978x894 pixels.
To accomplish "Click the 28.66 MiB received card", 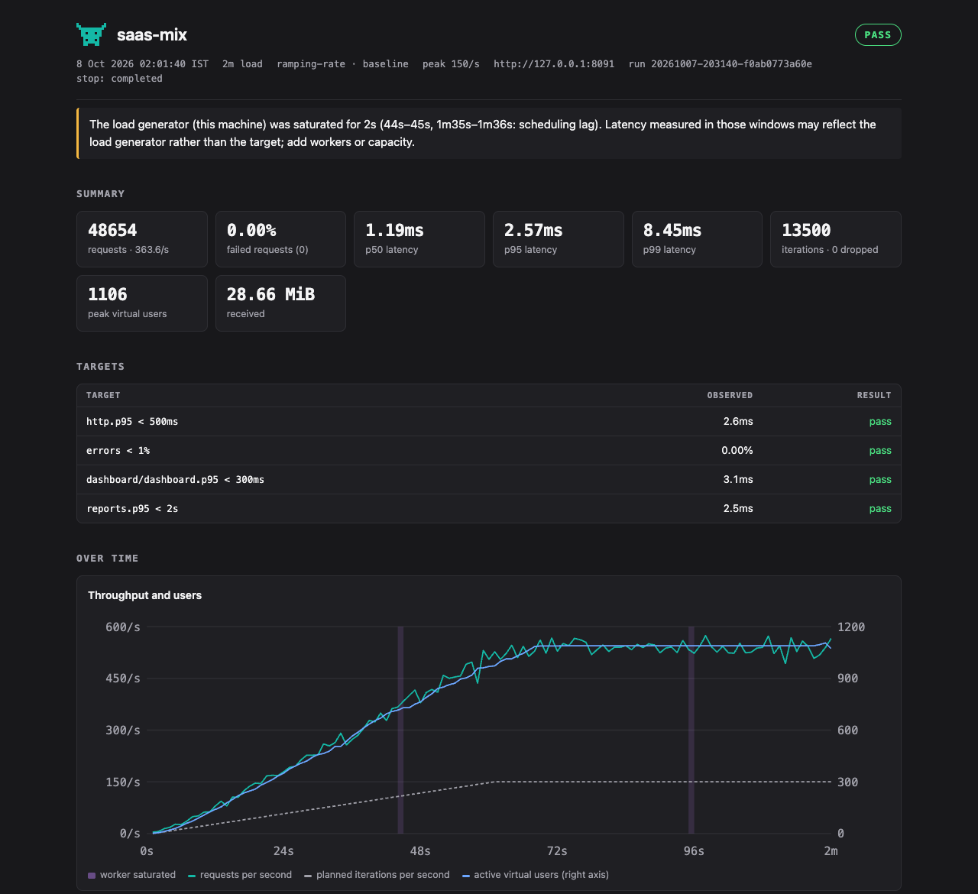I will pyautogui.click(x=280, y=303).
